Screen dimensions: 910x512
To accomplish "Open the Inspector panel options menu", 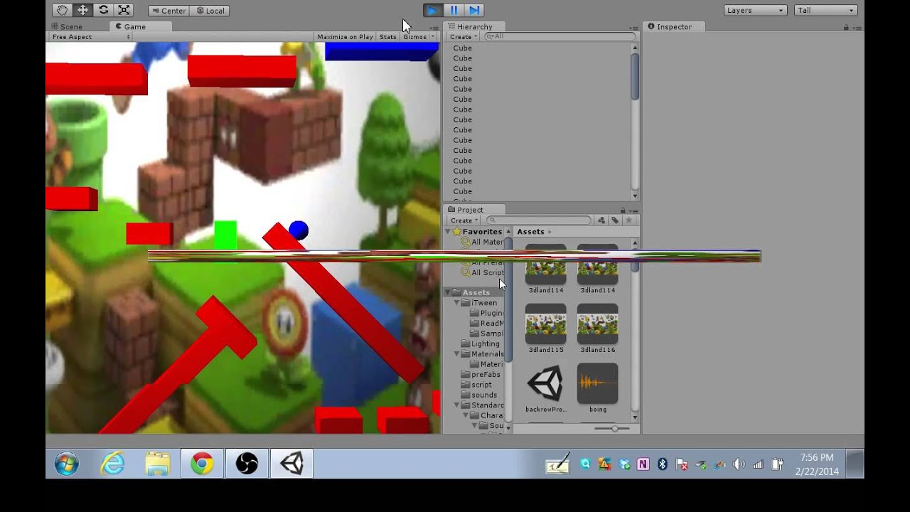I will [858, 27].
